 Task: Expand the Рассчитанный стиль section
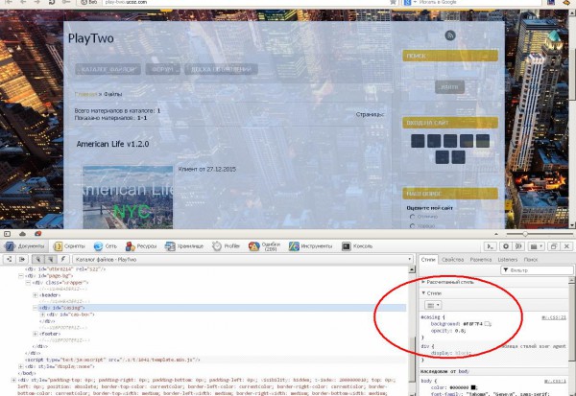(447, 282)
